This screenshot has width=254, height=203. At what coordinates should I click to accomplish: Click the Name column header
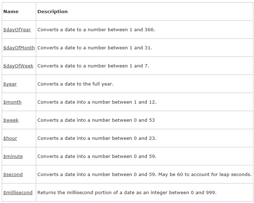point(11,12)
